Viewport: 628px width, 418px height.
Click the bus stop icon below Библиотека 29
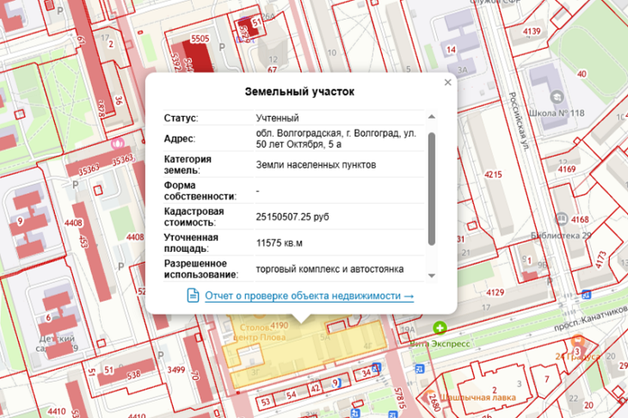tap(587, 295)
